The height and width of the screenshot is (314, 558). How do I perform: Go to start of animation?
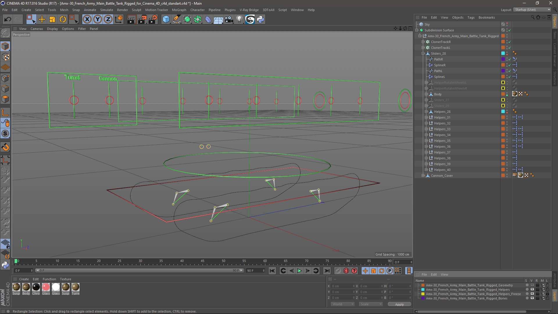(272, 271)
